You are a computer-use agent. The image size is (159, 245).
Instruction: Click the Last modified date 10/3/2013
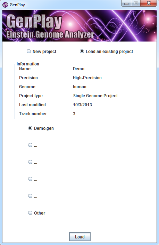point(83,105)
